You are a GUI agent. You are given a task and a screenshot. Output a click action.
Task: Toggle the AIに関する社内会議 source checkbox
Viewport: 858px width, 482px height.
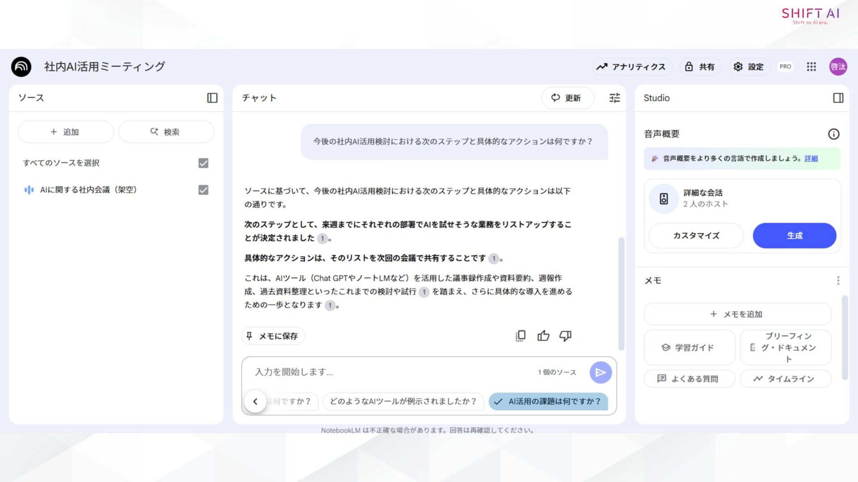203,190
